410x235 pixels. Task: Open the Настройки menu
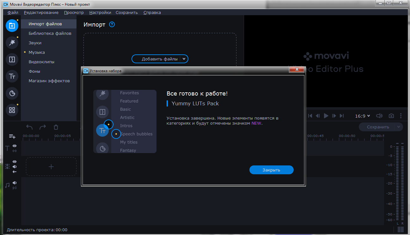[100, 12]
